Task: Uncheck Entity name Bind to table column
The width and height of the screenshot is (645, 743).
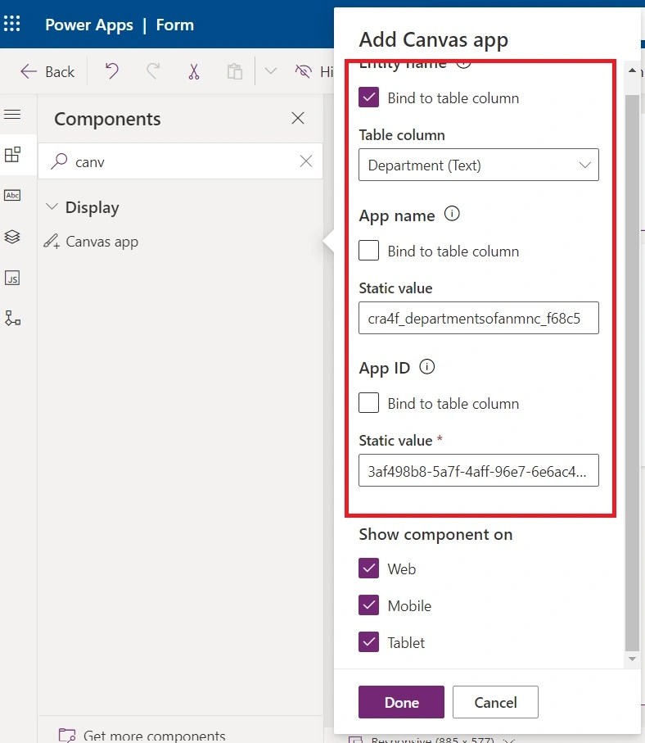Action: [x=369, y=98]
